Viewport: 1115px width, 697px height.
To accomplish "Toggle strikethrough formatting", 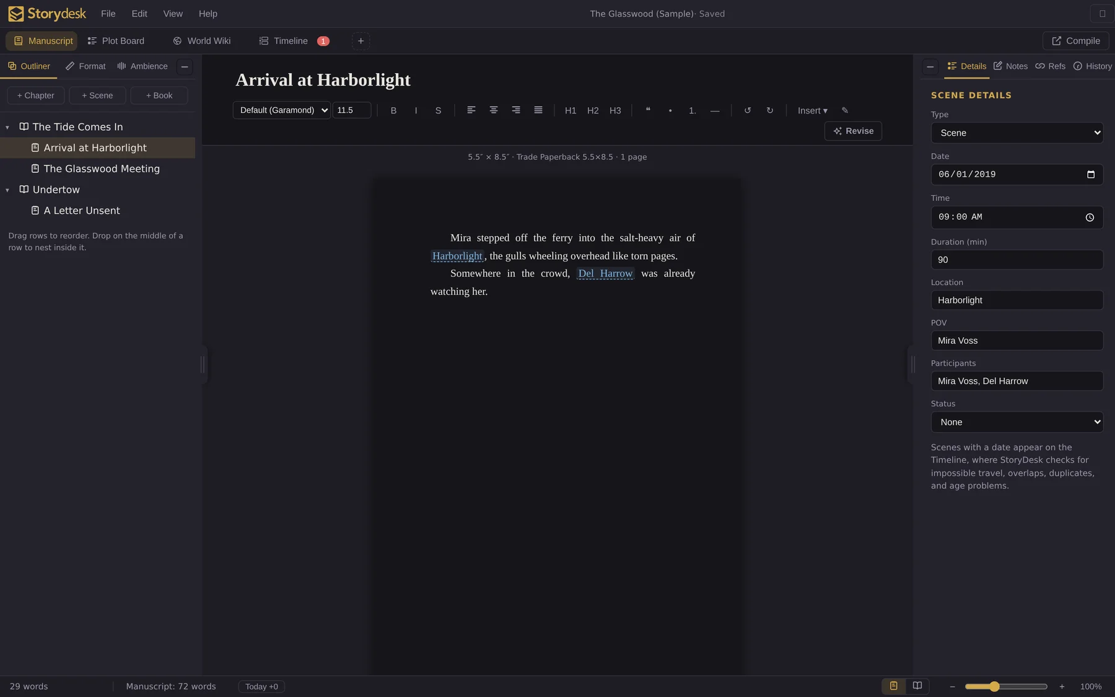I will point(438,110).
